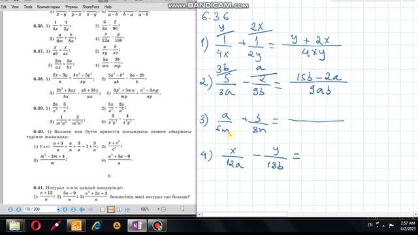The image size is (418, 235).
Task: Open the page number dropdown arrow
Action: tap(58, 210)
